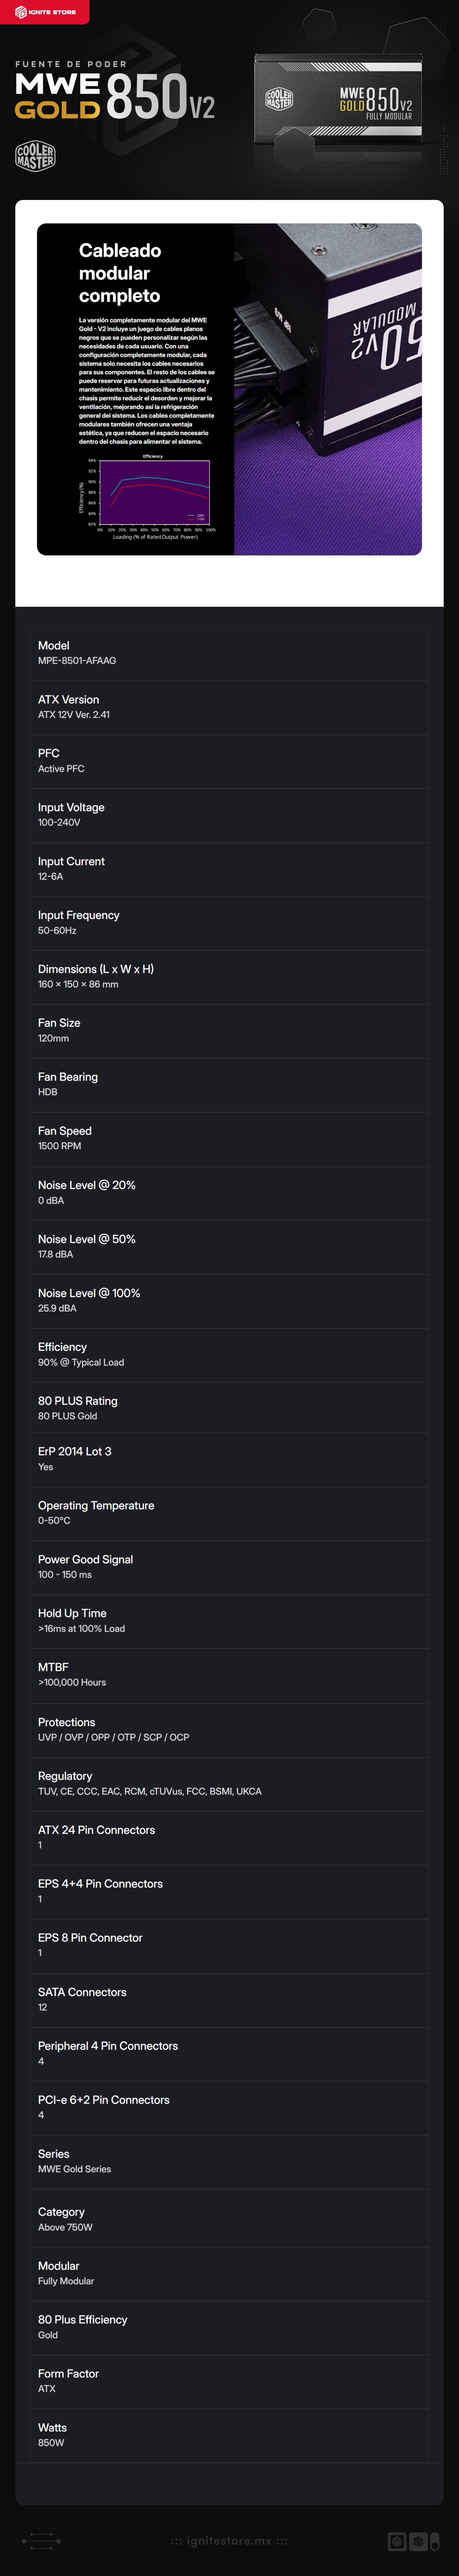Select the Model MPE-8501-AFAAG row
Screen dimensions: 459x2576
point(229,654)
